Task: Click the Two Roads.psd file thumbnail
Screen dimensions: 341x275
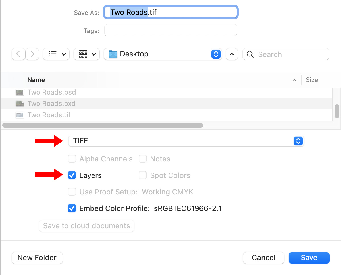Action: click(x=20, y=93)
